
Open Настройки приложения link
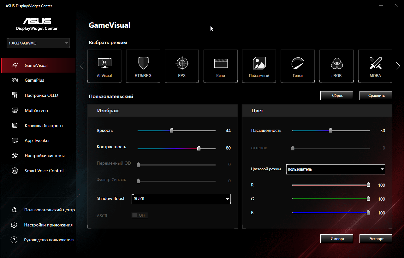48,225
